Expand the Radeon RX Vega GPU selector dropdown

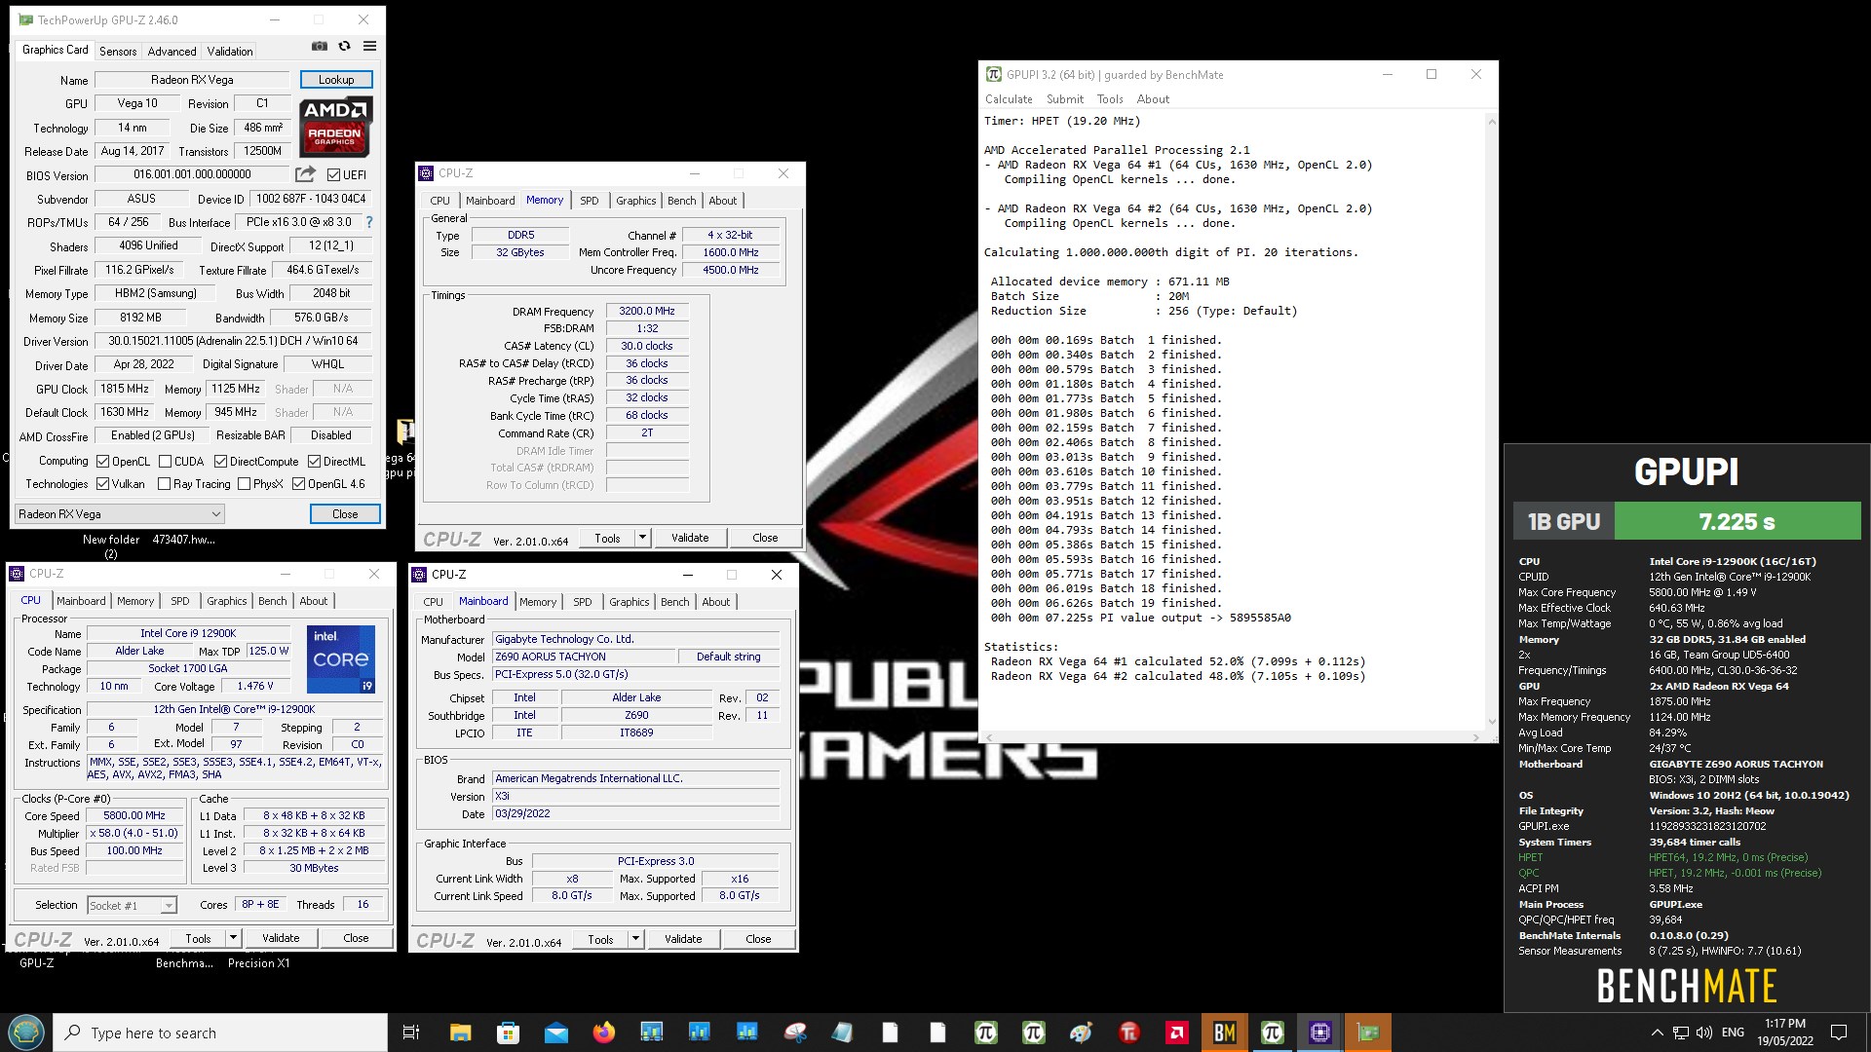[x=120, y=514]
